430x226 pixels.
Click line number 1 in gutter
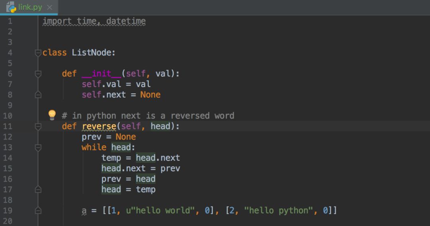(x=10, y=21)
